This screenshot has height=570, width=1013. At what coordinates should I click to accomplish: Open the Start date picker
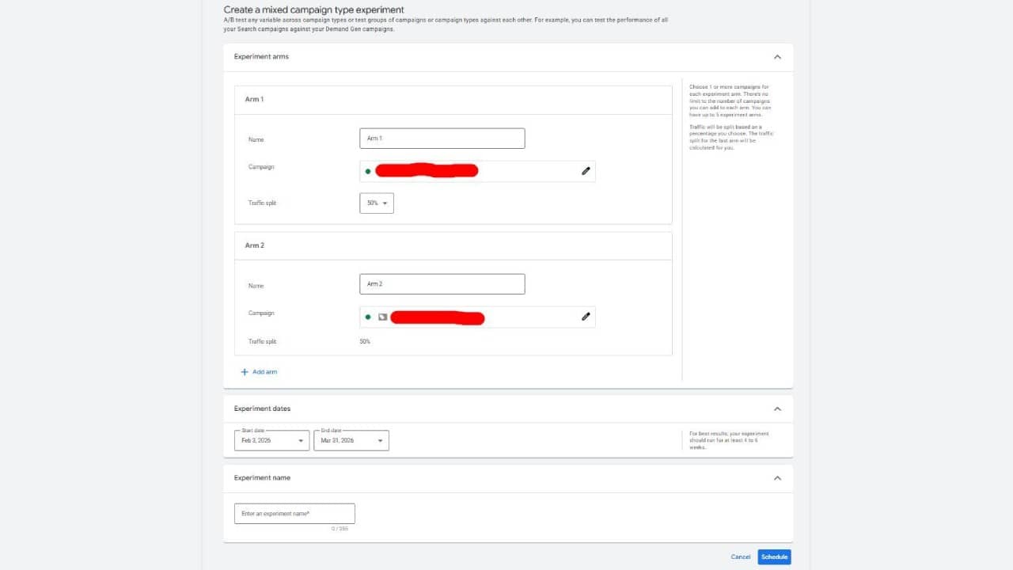pyautogui.click(x=271, y=440)
